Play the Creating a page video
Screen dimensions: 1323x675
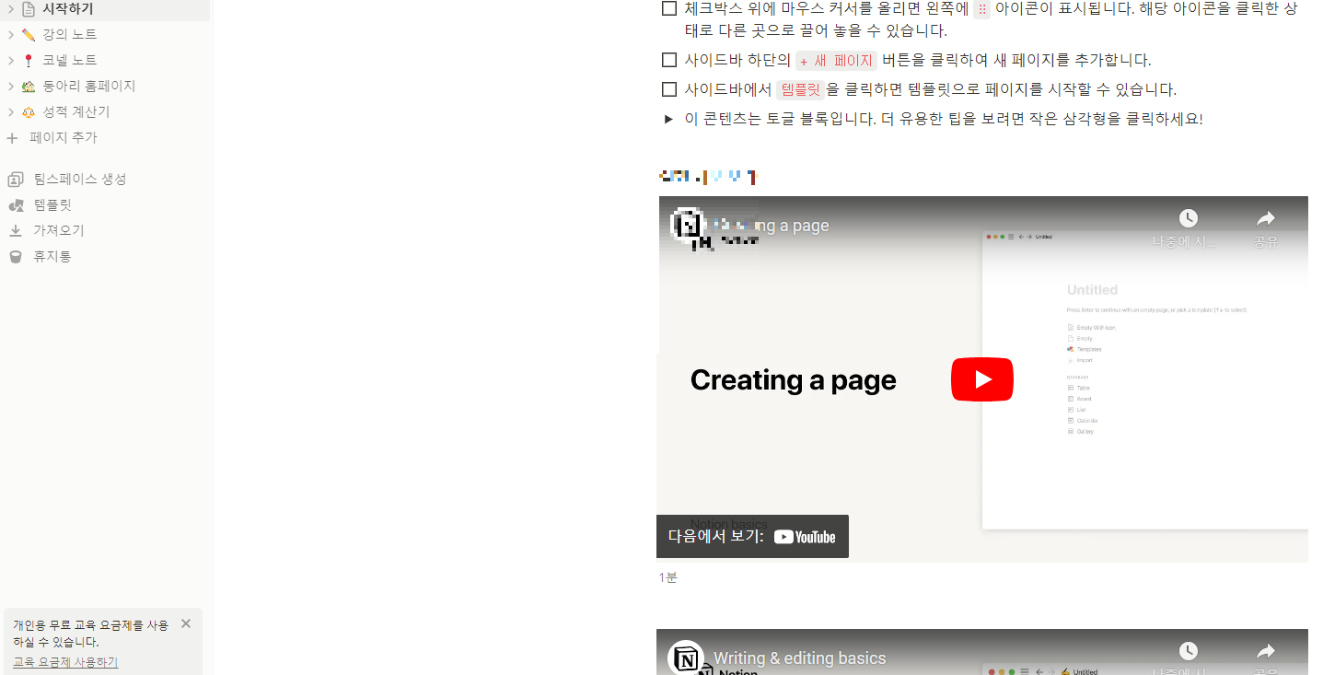pyautogui.click(x=982, y=379)
